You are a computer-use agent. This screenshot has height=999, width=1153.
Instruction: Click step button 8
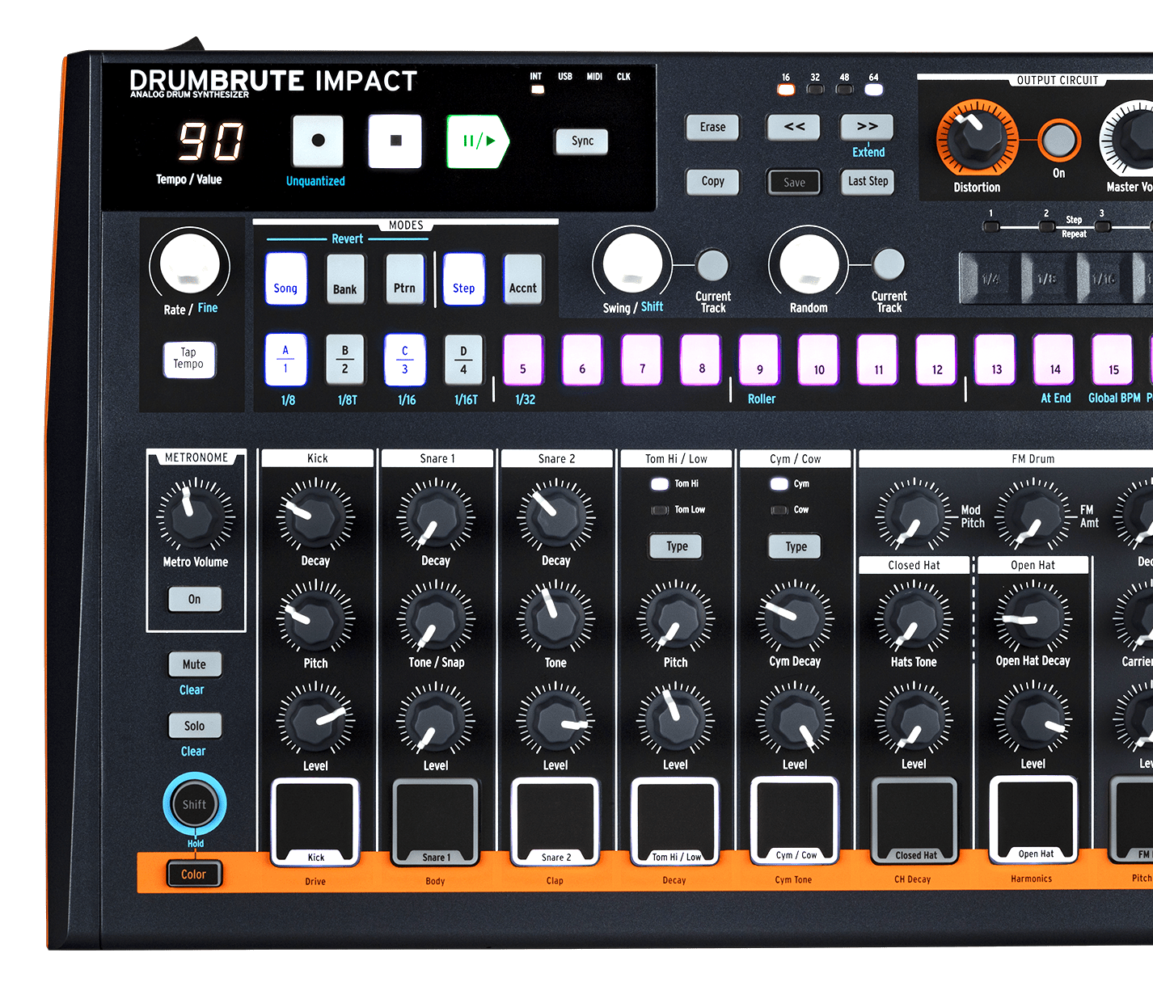700,360
